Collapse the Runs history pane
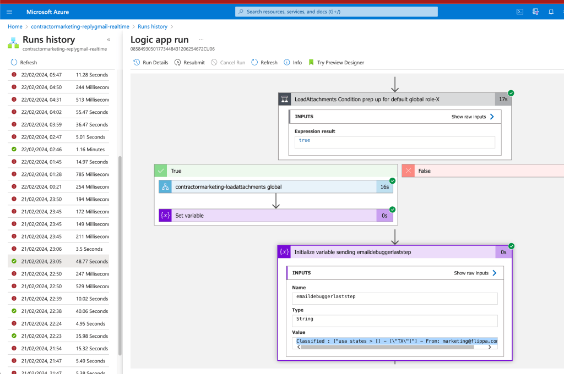This screenshot has height=374, width=564. pyautogui.click(x=109, y=40)
